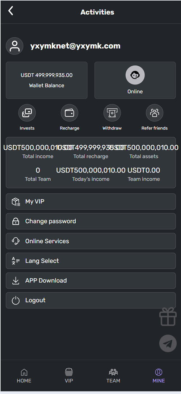This screenshot has height=394, width=181.
Task: Tap the Recharge wallet icon
Action: coord(70,113)
